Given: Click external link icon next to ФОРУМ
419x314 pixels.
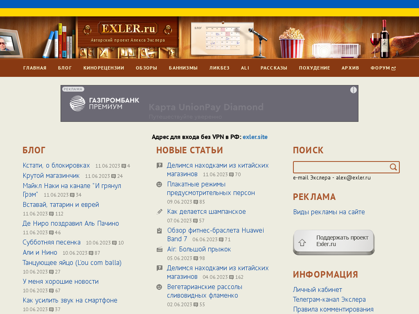Looking at the screenshot, I should coord(394,68).
